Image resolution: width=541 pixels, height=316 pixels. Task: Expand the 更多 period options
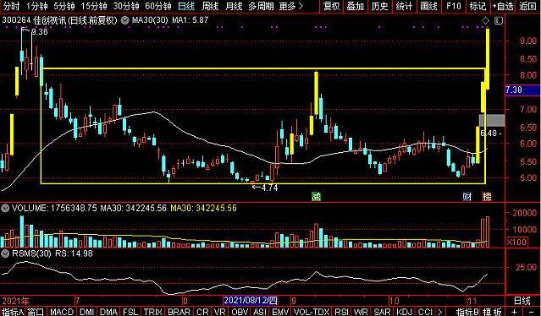[x=291, y=6]
